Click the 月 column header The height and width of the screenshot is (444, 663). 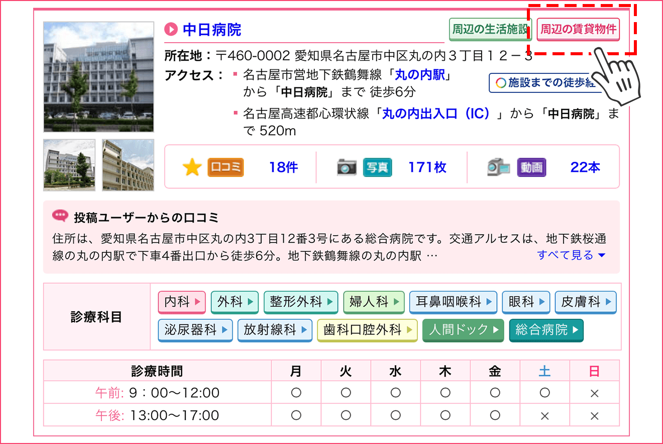click(296, 371)
